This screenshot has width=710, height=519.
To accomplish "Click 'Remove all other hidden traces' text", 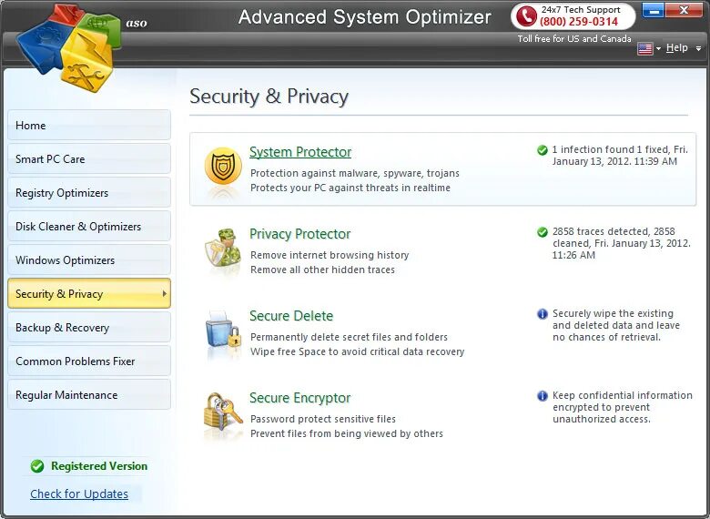I will (322, 270).
